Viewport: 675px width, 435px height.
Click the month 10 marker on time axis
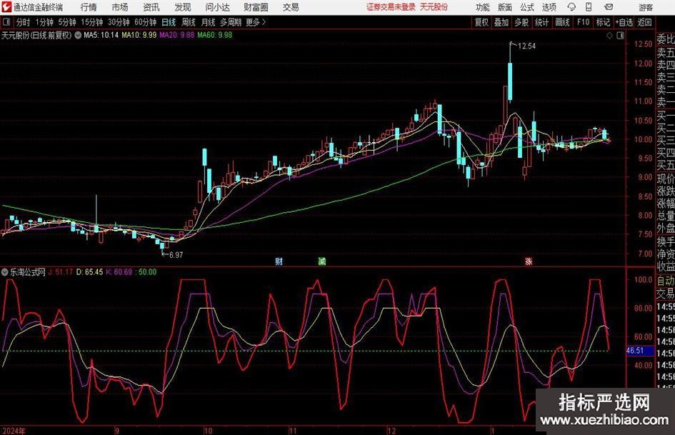pos(208,431)
